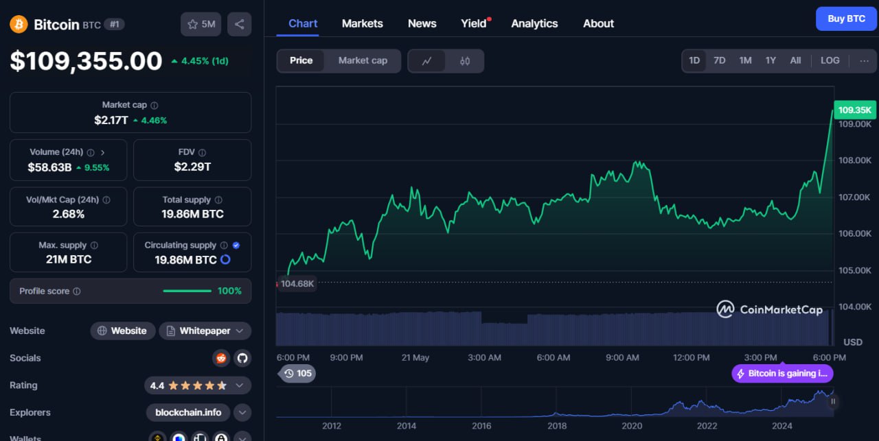Open Market cap info tooltip icon

155,105
